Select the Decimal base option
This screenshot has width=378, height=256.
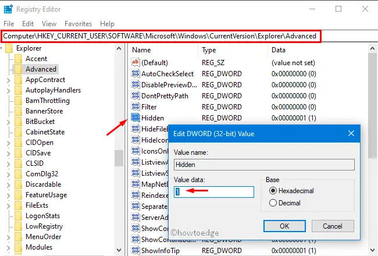point(272,203)
